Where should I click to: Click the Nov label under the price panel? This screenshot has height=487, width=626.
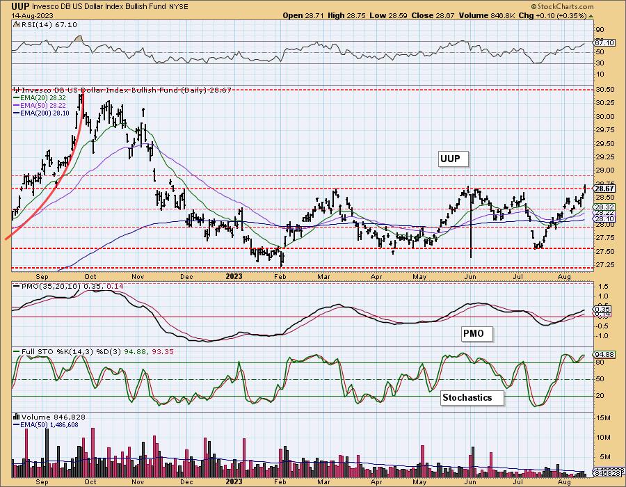pyautogui.click(x=138, y=276)
